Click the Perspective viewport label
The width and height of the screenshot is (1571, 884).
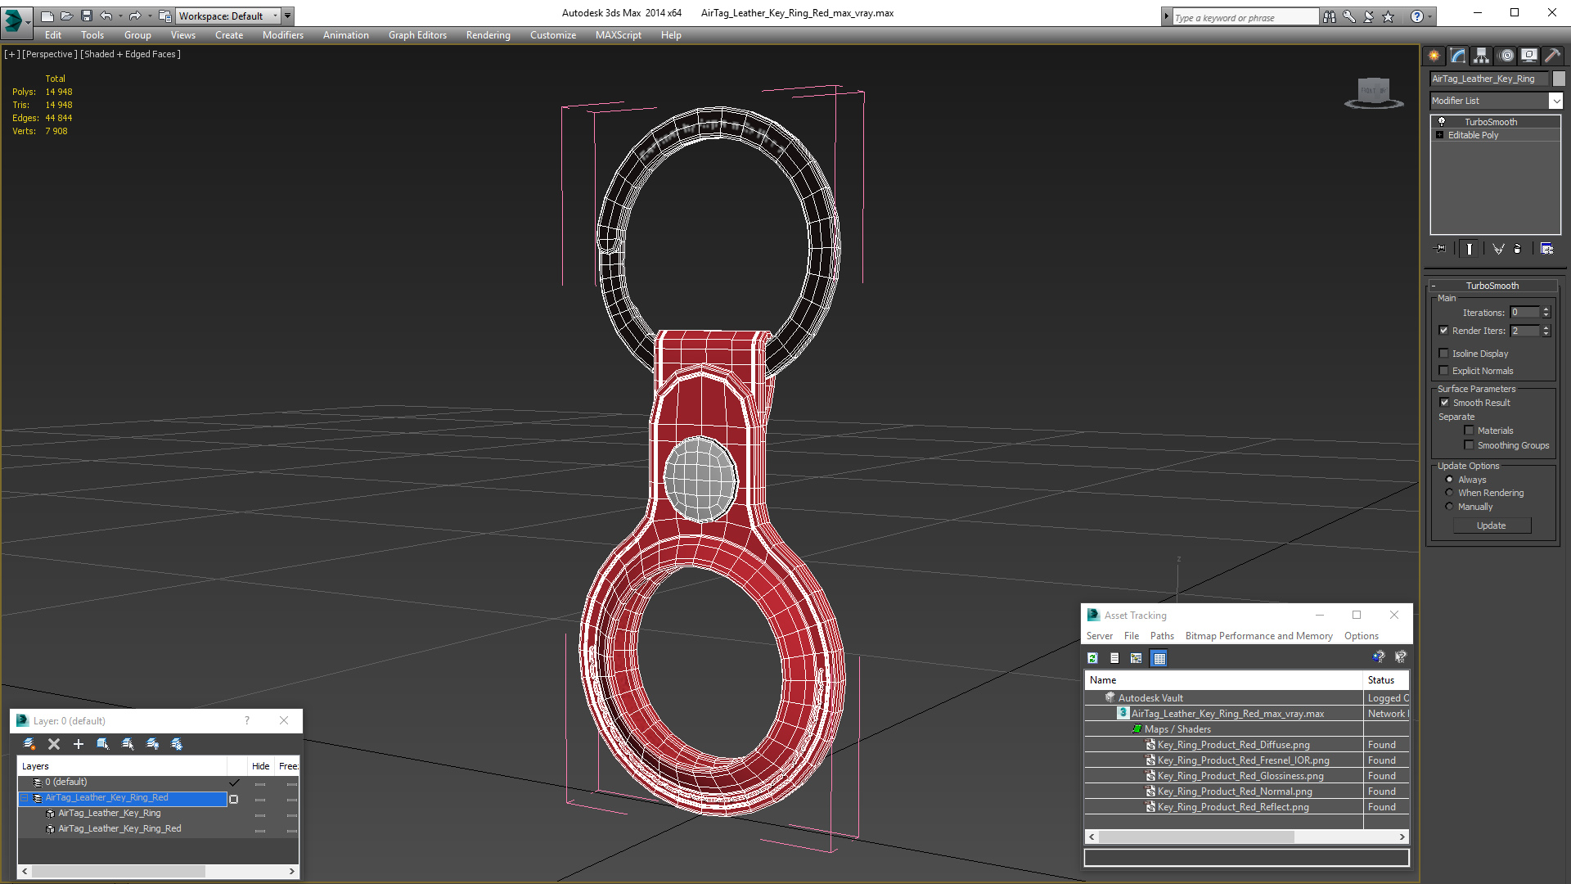[50, 54]
